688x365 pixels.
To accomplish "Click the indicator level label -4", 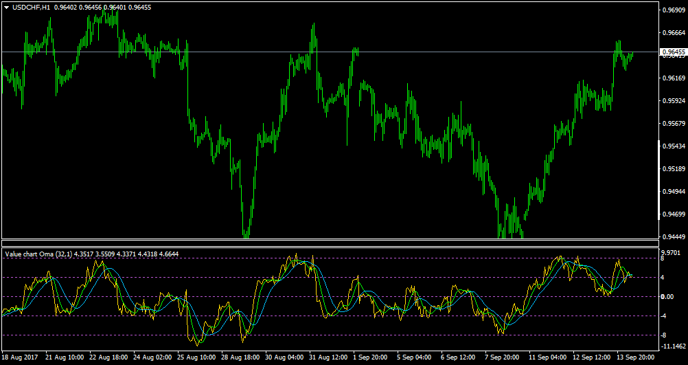I will click(665, 316).
